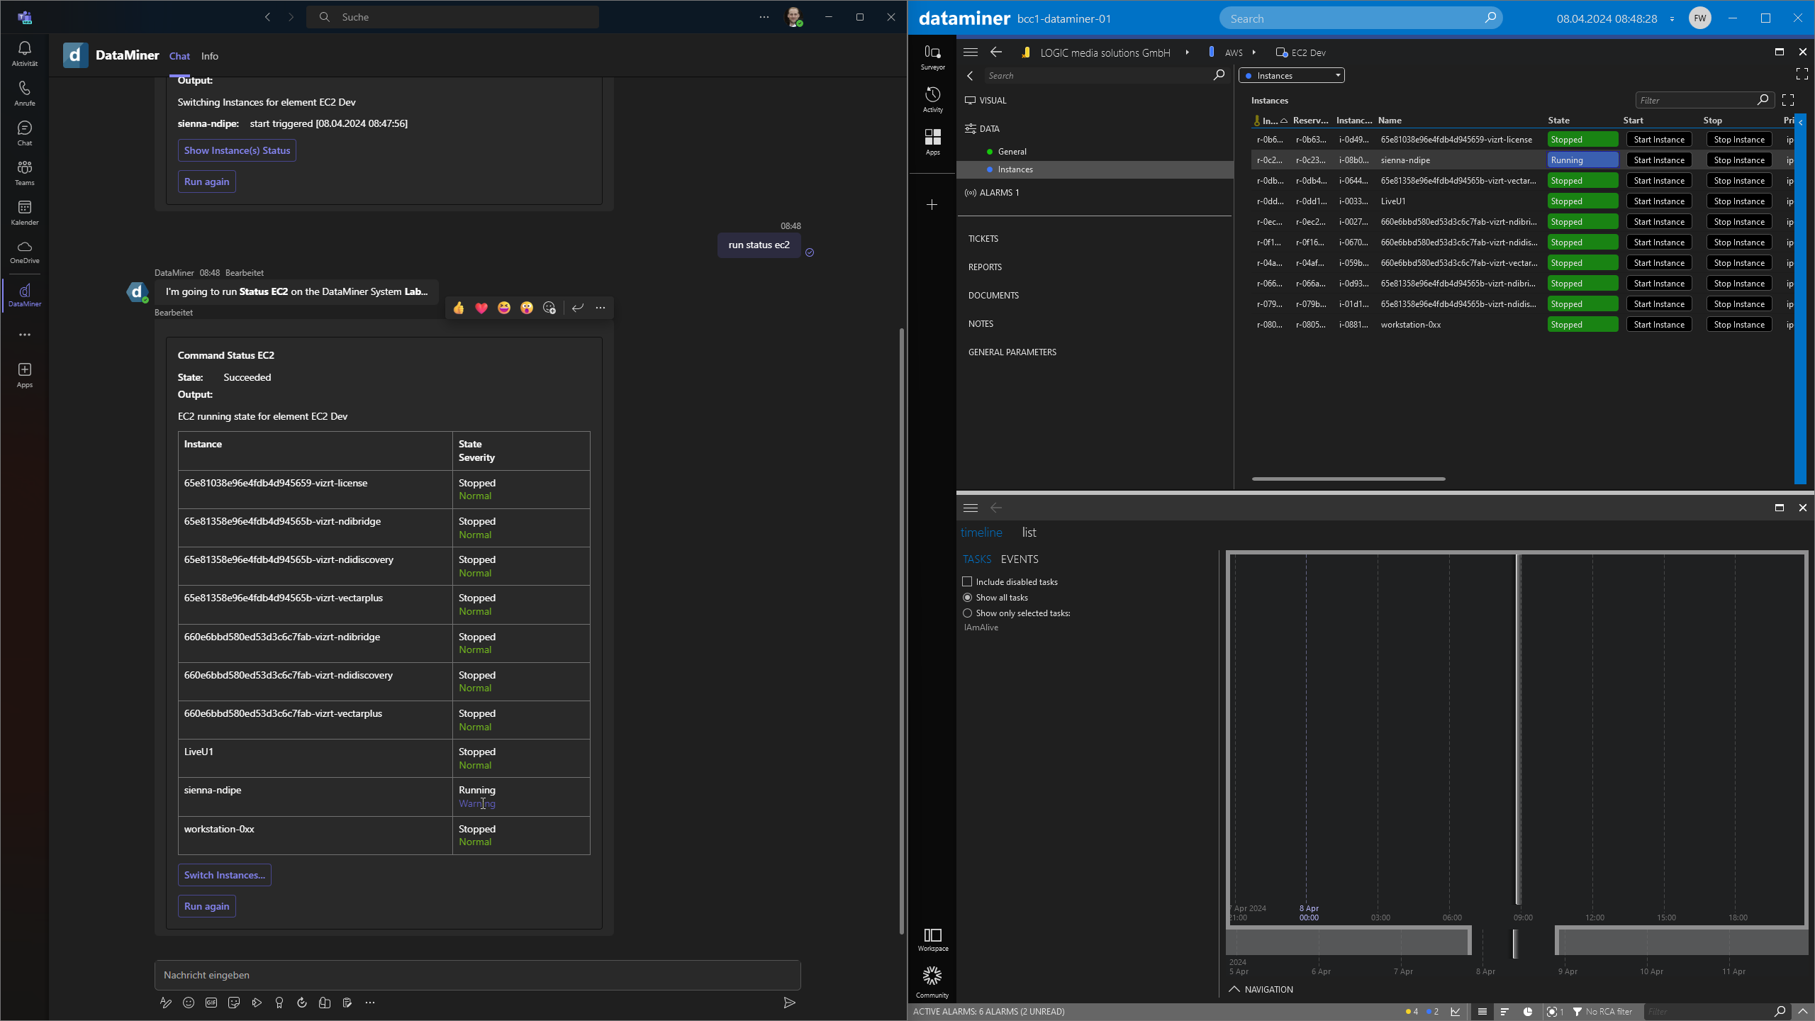Switch to the list tab in the scheduler
This screenshot has height=1021, width=1815.
coord(1029,532)
